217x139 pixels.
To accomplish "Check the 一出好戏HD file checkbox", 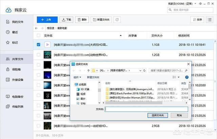I will pos(38,126).
